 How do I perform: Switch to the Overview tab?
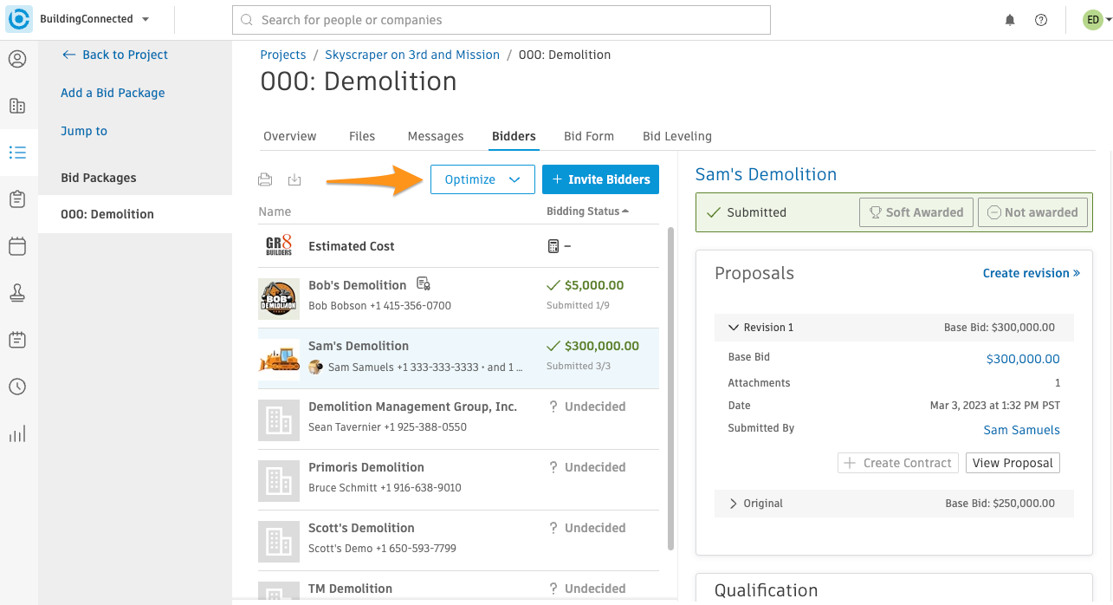290,136
